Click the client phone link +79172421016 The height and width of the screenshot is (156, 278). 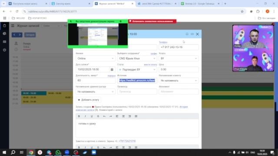click(127, 141)
